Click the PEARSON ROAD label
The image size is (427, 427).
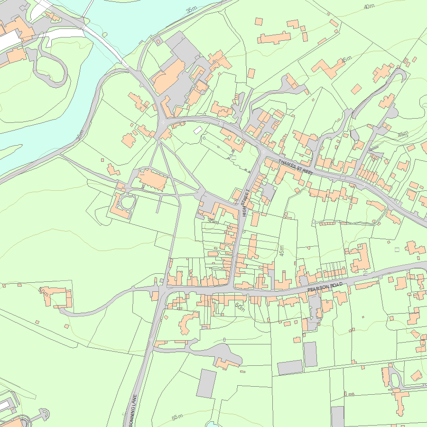(x=325, y=287)
